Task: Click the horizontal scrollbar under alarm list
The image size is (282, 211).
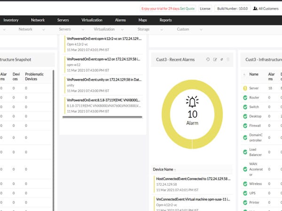Action: pyautogui.click(x=102, y=117)
